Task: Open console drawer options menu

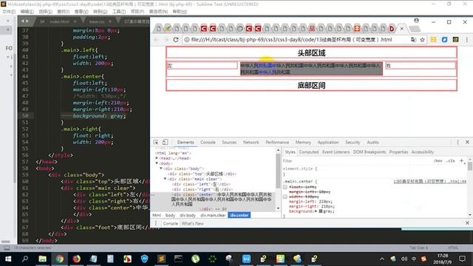Action: [156, 223]
